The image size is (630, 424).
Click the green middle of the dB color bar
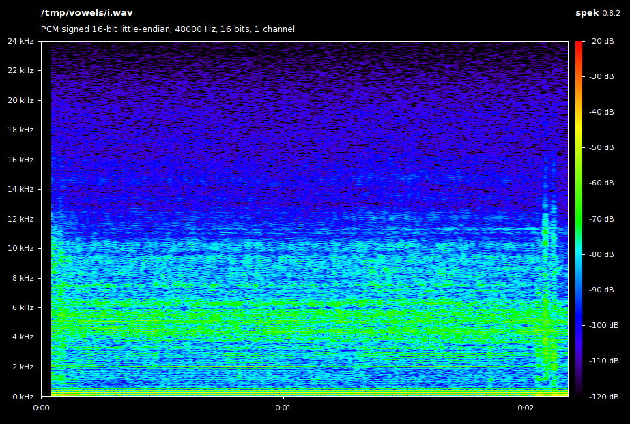(x=579, y=205)
